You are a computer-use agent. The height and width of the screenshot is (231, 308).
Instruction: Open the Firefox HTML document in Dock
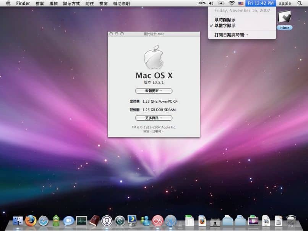point(202,221)
